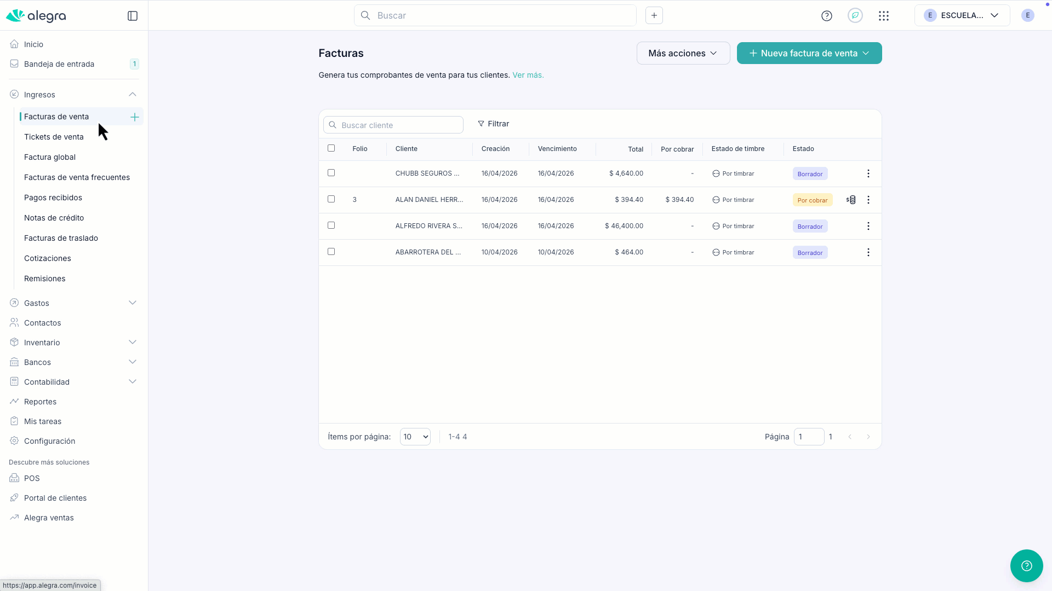
Task: Check the ALFREDO RIVERA invoice row checkbox
Action: 331,225
